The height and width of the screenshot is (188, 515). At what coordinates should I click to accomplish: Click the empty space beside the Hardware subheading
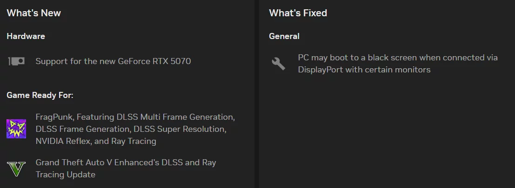tap(148, 36)
